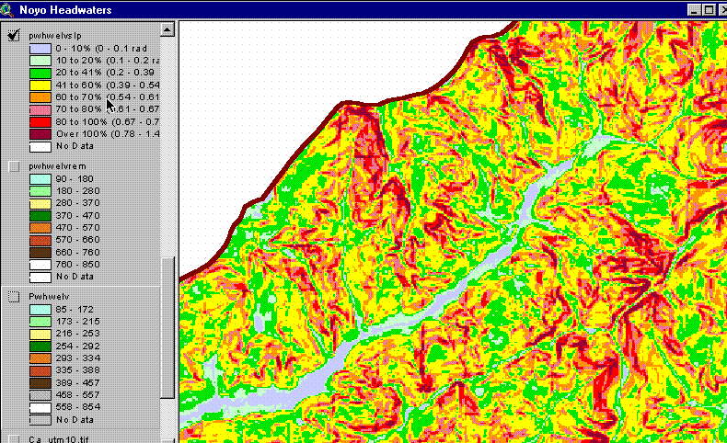Click the '254 - 292' legend label
This screenshot has height=443, width=727.
click(x=78, y=346)
